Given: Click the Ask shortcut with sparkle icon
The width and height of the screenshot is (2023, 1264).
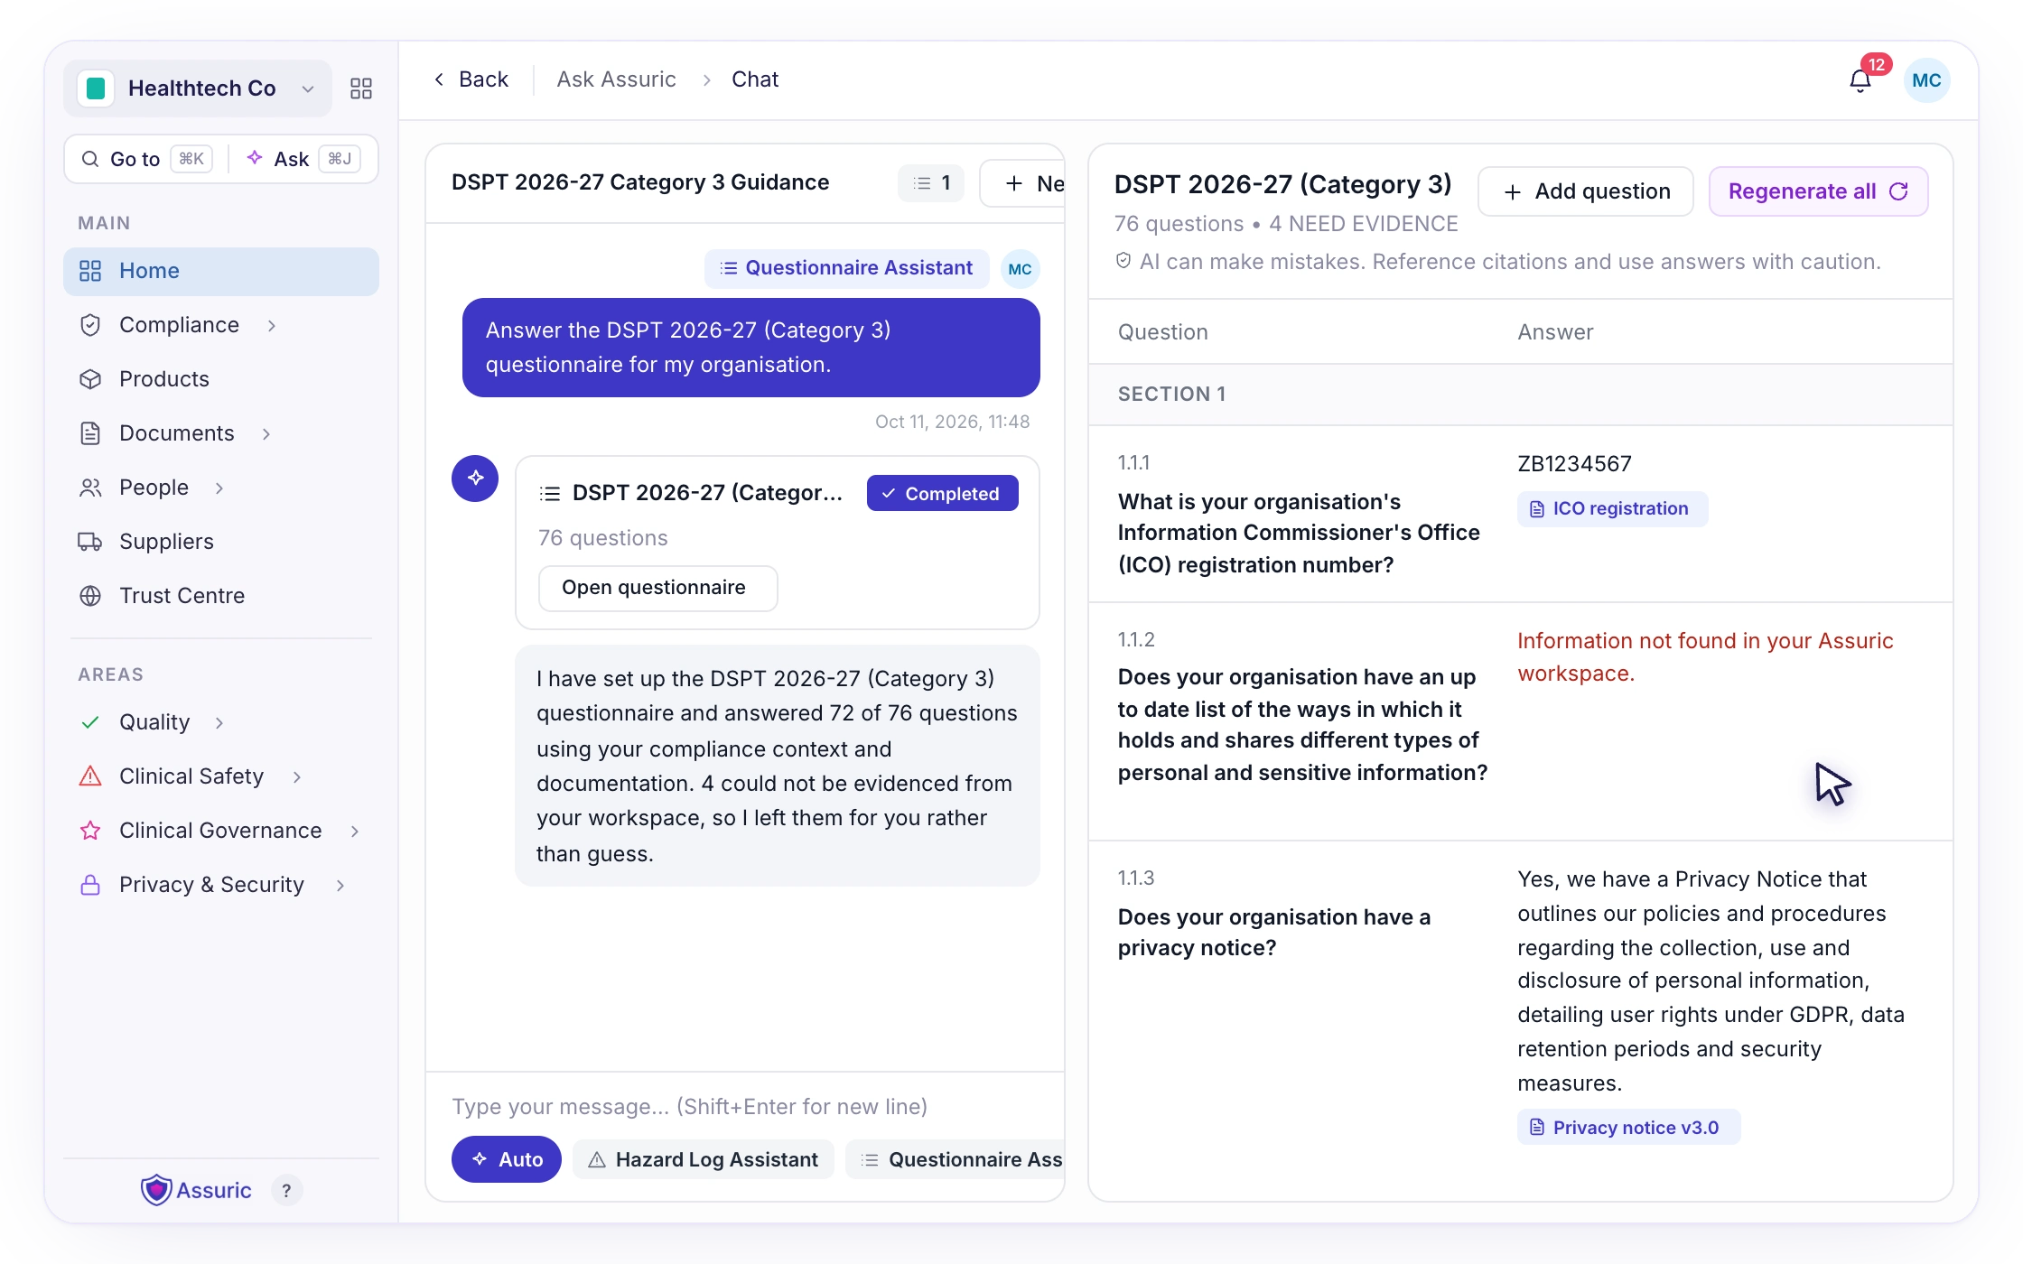Looking at the screenshot, I should pos(303,159).
